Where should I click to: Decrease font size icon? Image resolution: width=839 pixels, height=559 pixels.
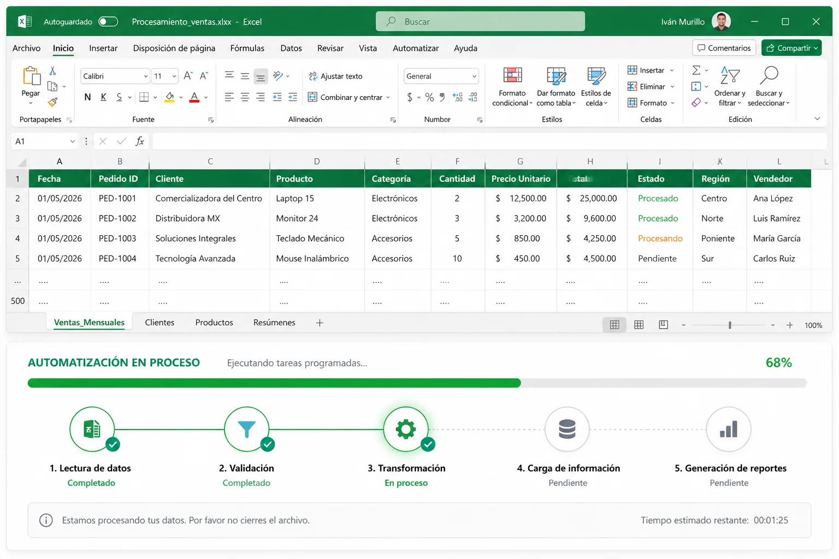coord(204,76)
